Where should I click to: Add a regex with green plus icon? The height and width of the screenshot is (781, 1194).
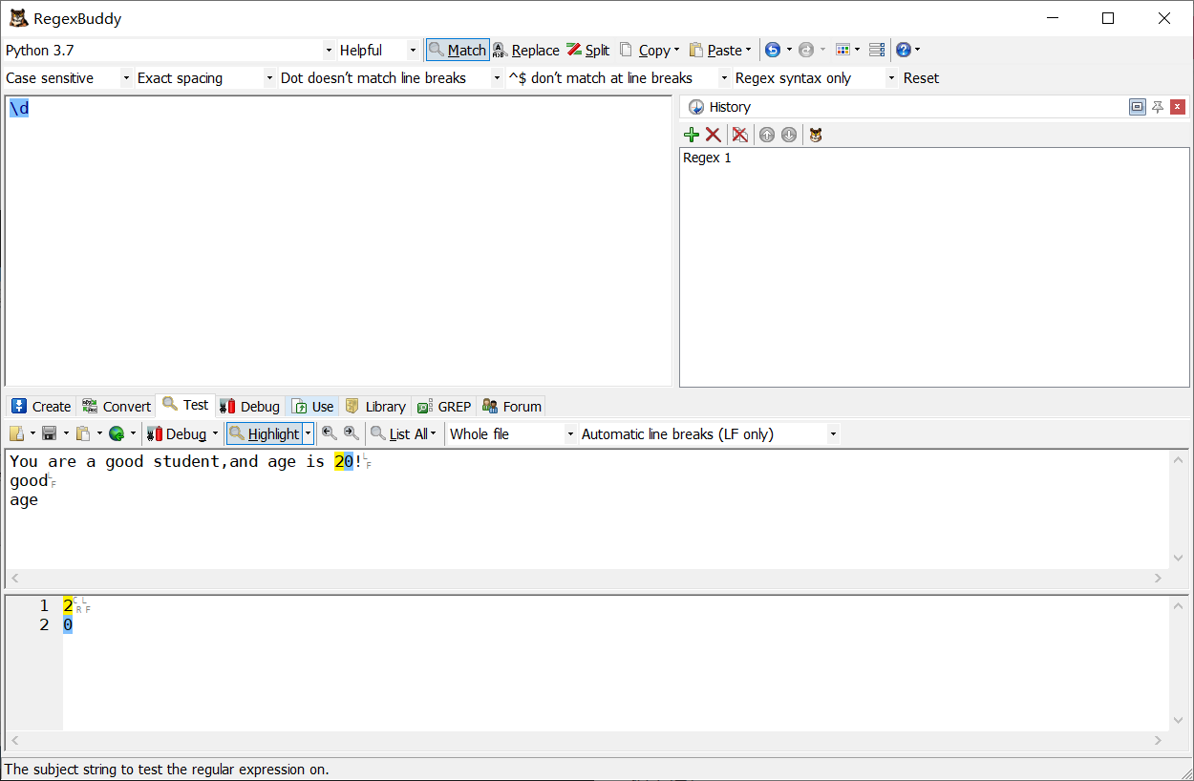coord(692,135)
